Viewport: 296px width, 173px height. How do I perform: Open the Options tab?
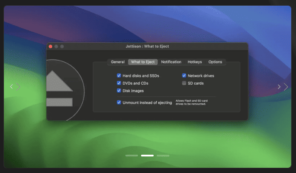215,62
